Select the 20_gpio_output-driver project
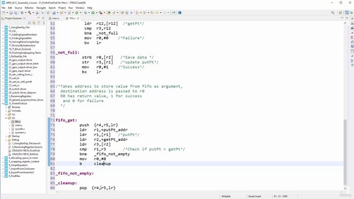The width and height of the screenshot is (354, 199). [20, 60]
